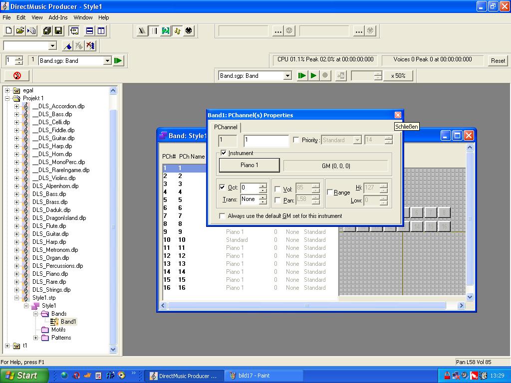The width and height of the screenshot is (511, 383).
Task: Open the Window menu
Action: coord(83,17)
